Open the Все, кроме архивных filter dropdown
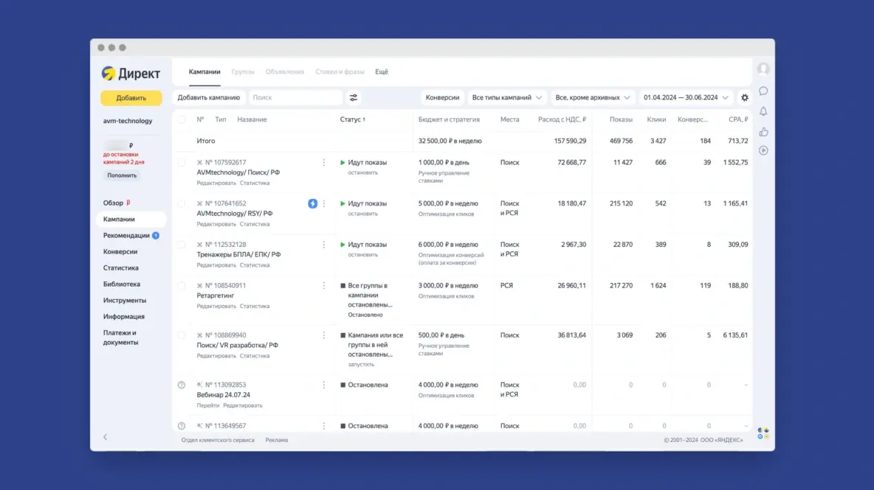Viewport: 874px width, 490px height. click(x=593, y=97)
